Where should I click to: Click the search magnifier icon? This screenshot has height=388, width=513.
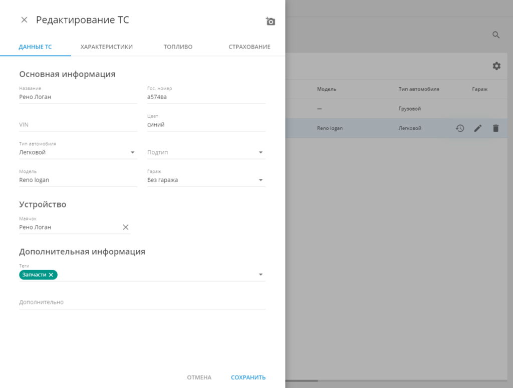496,35
